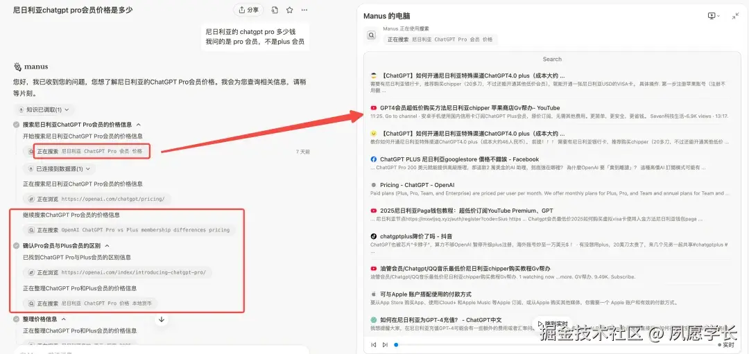Click Facebook favicon beside ChatGPT PLUS result

coord(374,159)
